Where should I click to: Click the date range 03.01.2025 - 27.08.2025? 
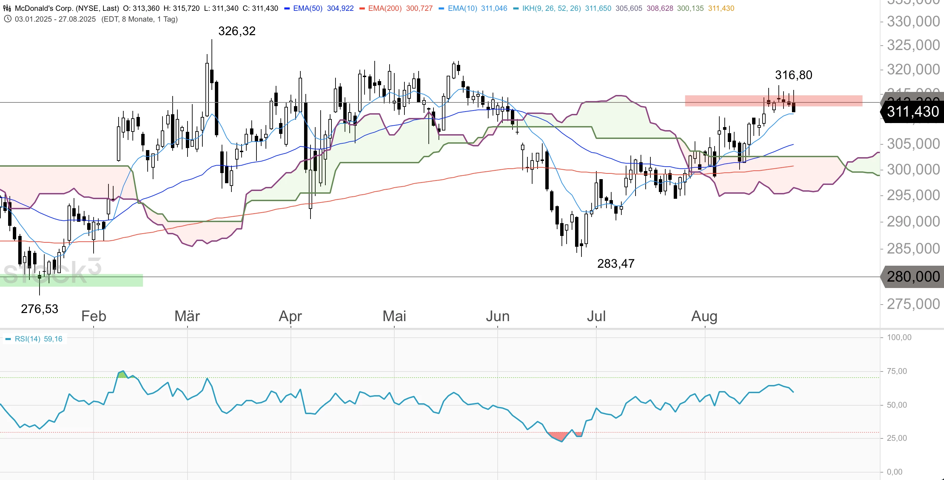pyautogui.click(x=55, y=19)
